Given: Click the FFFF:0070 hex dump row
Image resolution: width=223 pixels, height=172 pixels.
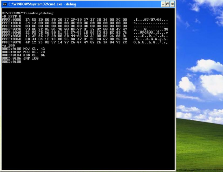Looking at the screenshot, I should coord(64,42).
